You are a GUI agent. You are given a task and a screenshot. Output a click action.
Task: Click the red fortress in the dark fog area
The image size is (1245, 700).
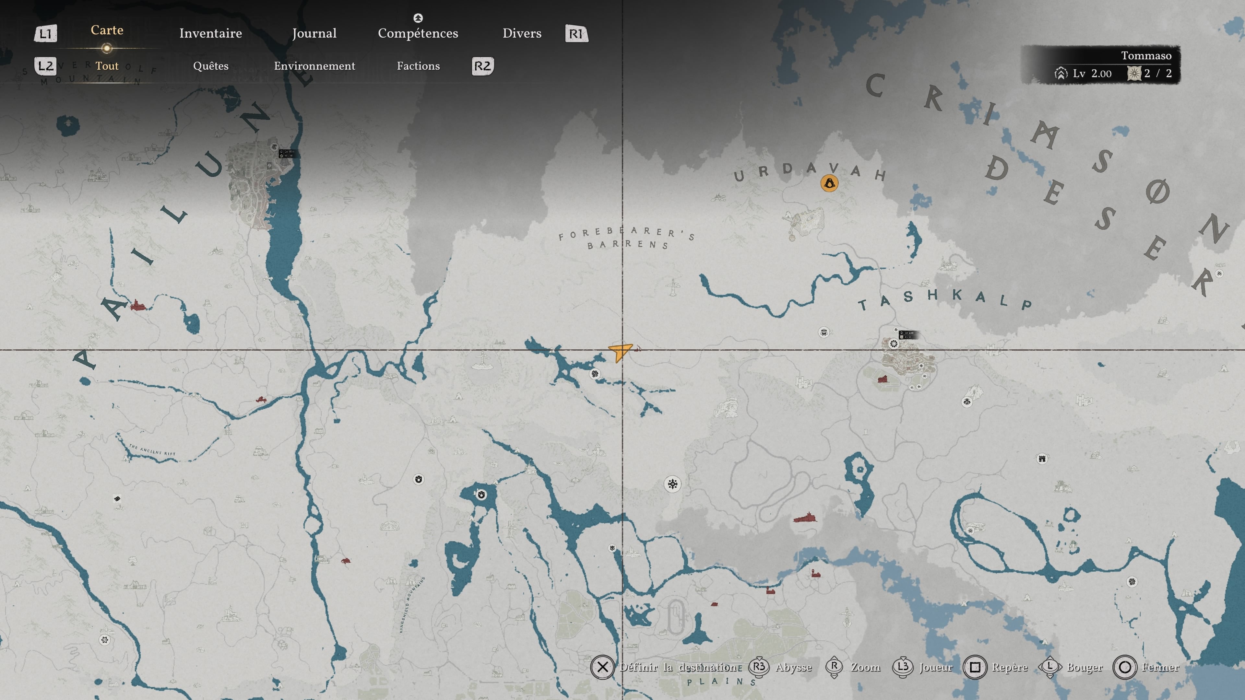805,518
